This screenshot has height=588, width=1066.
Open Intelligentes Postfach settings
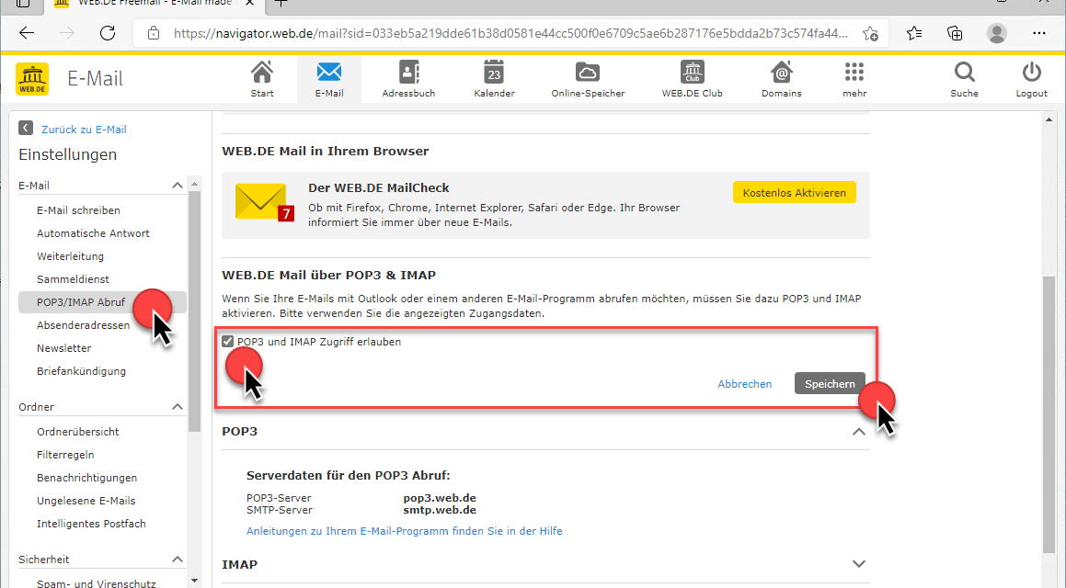pos(91,525)
